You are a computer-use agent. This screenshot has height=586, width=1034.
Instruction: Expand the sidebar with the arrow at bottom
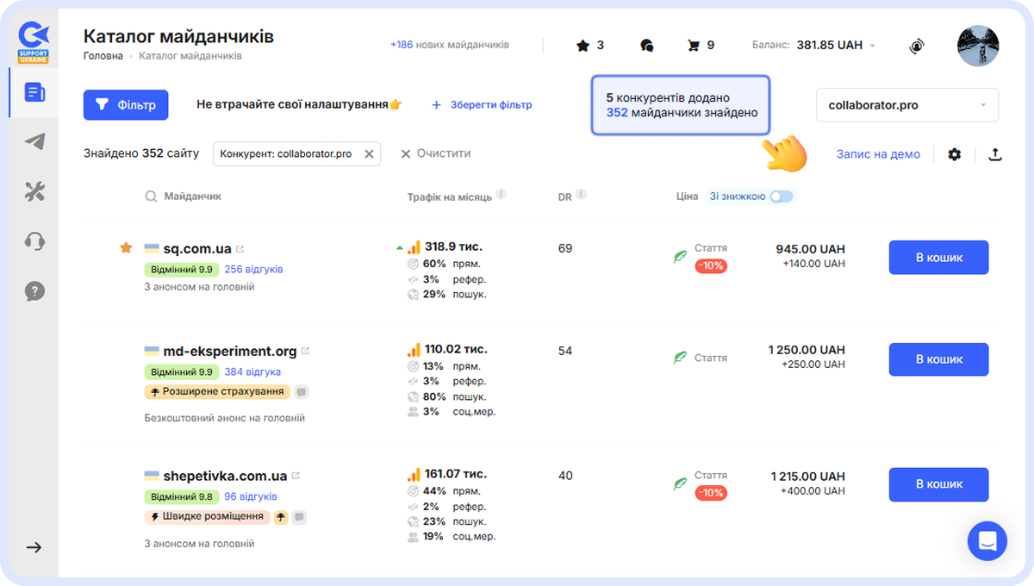point(33,547)
